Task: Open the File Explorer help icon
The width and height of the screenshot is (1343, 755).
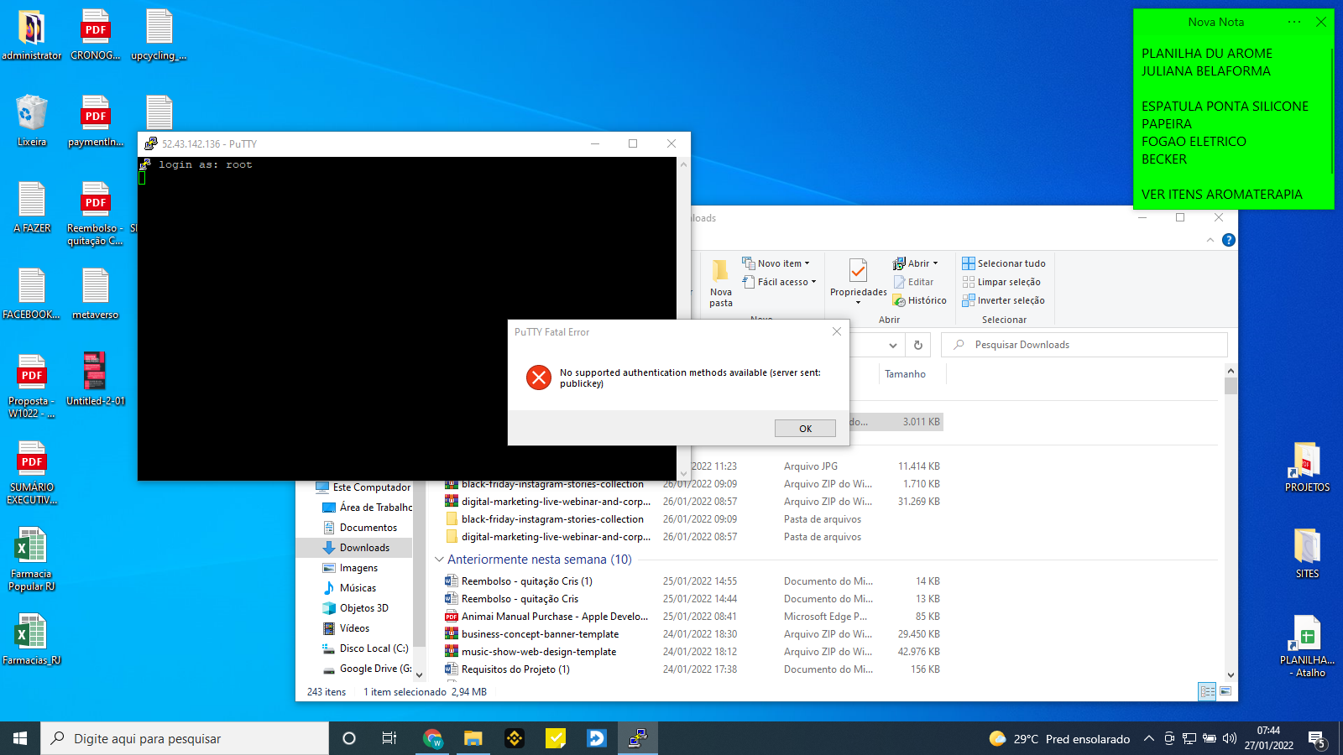Action: point(1229,240)
